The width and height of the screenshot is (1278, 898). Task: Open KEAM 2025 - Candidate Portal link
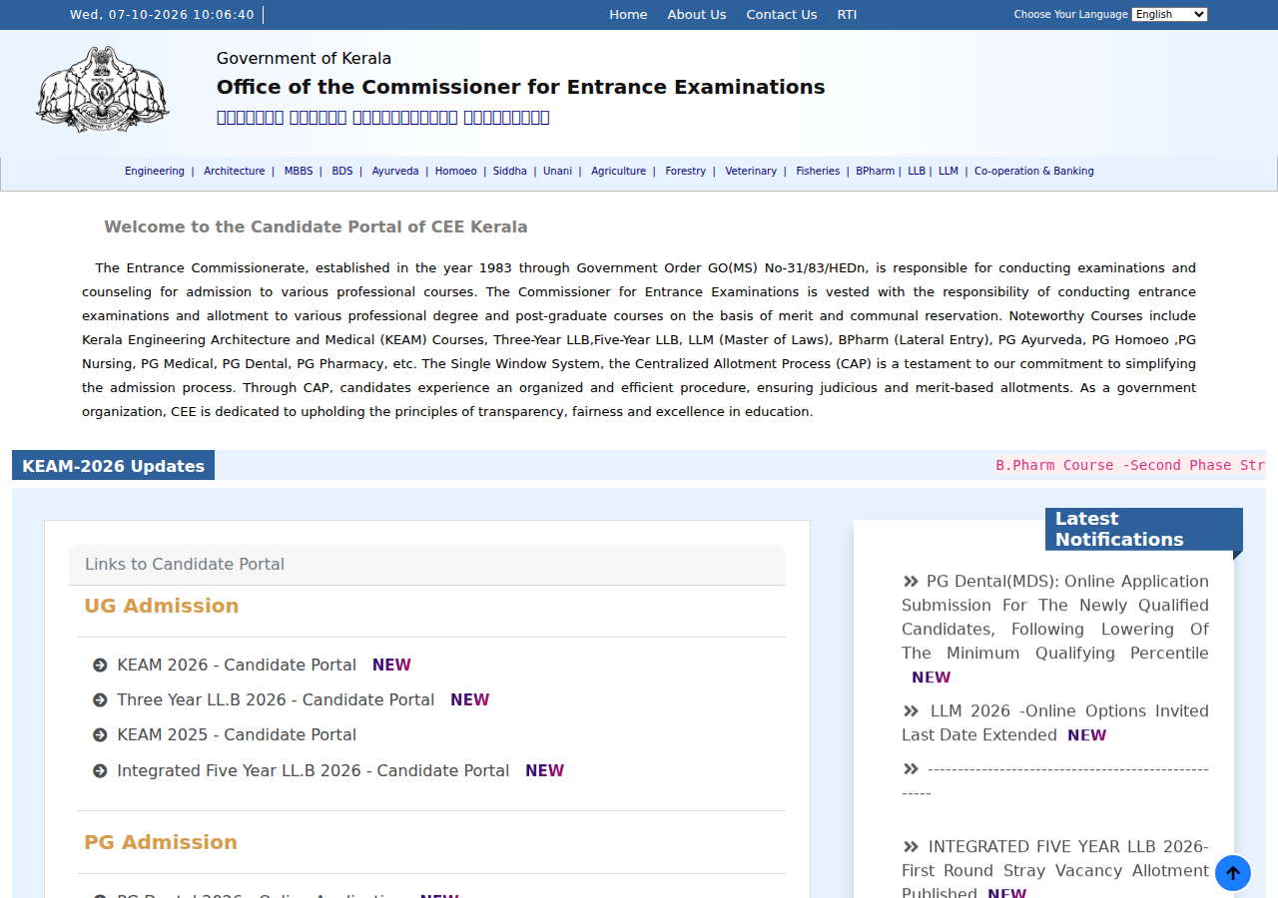pos(237,735)
